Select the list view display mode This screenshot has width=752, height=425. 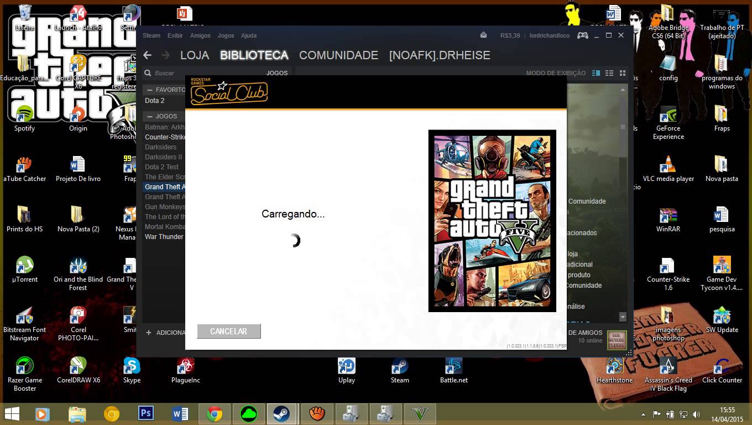pyautogui.click(x=609, y=73)
